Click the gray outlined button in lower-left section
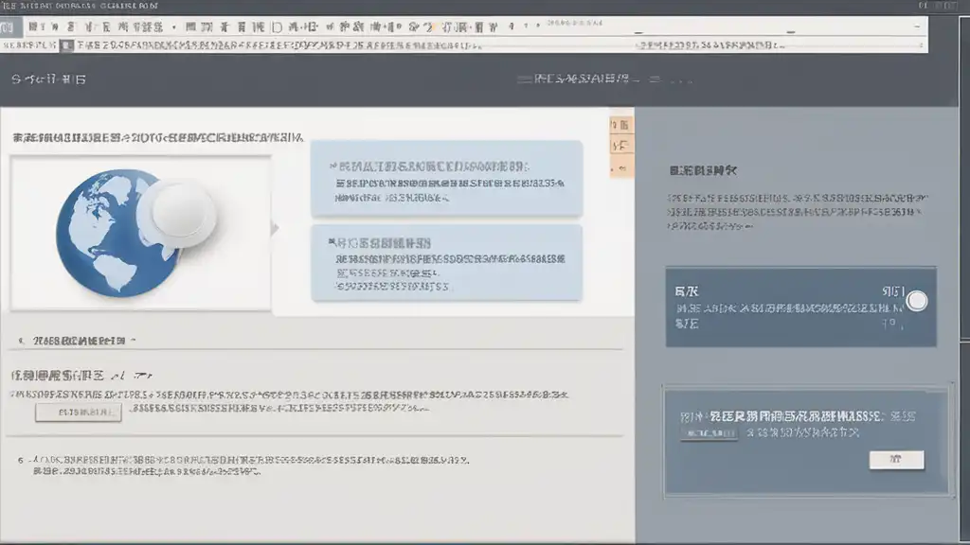970x545 pixels. click(x=78, y=413)
